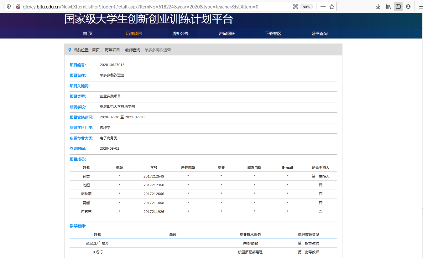Open the Firefox hamburger application menu

pyautogui.click(x=420, y=7)
